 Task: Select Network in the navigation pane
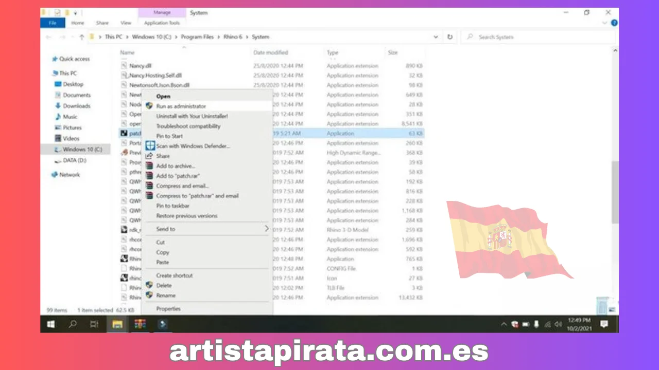click(70, 175)
